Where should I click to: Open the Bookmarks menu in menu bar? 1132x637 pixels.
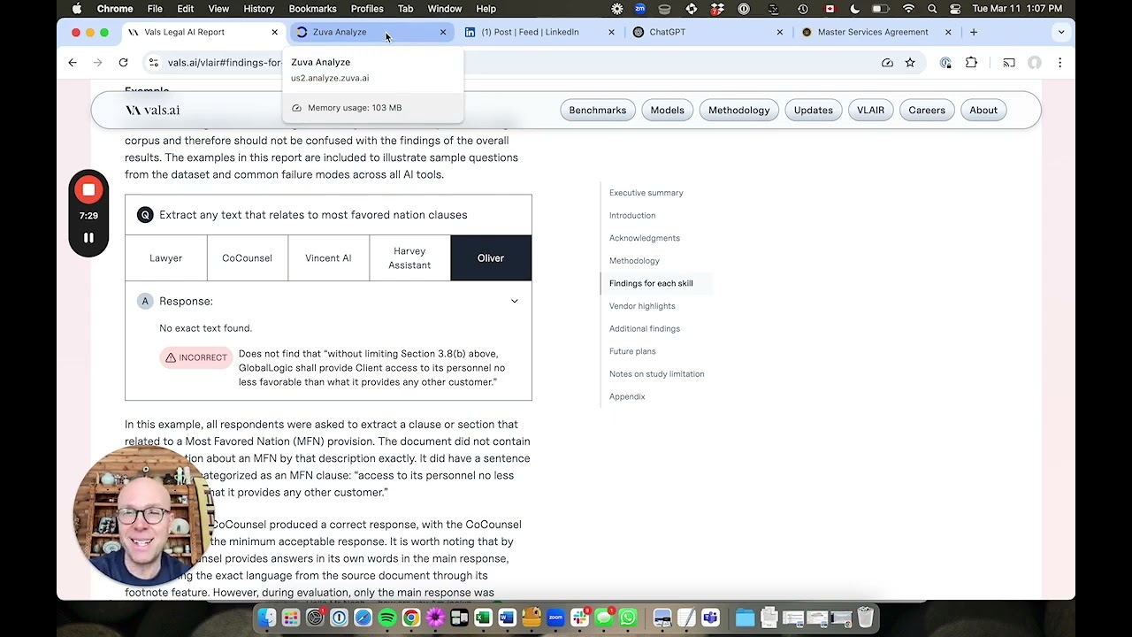pyautogui.click(x=312, y=9)
